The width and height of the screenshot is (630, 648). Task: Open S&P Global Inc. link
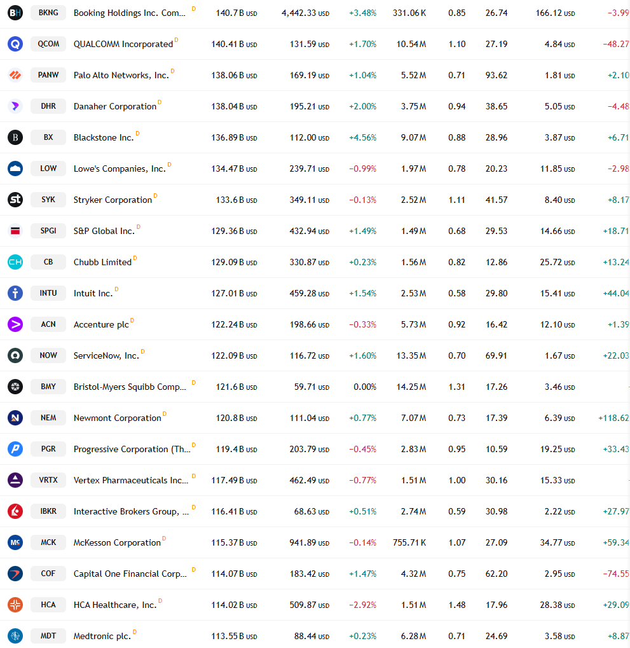[x=104, y=231]
